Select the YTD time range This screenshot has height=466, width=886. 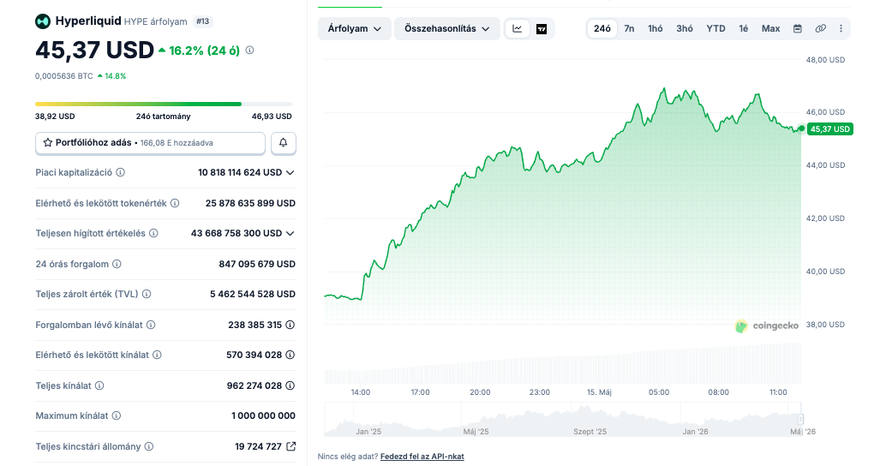(715, 29)
